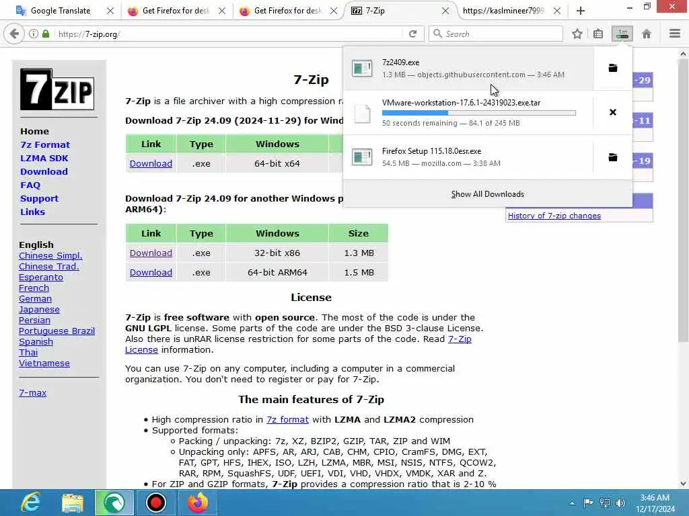The image size is (689, 516).
Task: Switch language to Chinese Trad.
Action: coord(48,266)
